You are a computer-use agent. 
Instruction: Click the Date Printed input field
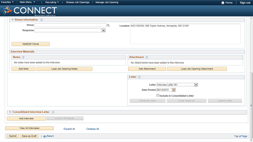164,90
